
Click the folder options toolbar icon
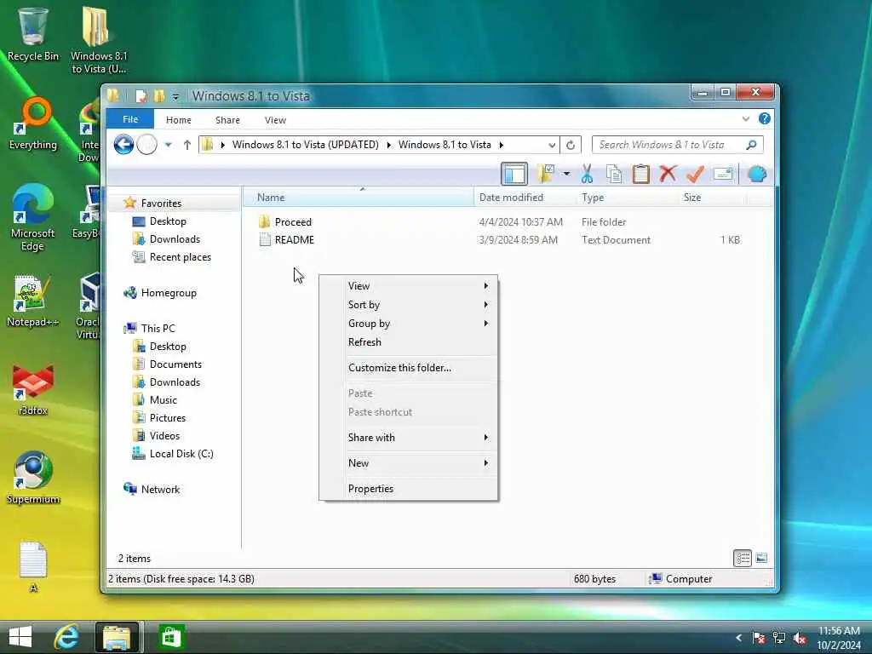coord(546,174)
